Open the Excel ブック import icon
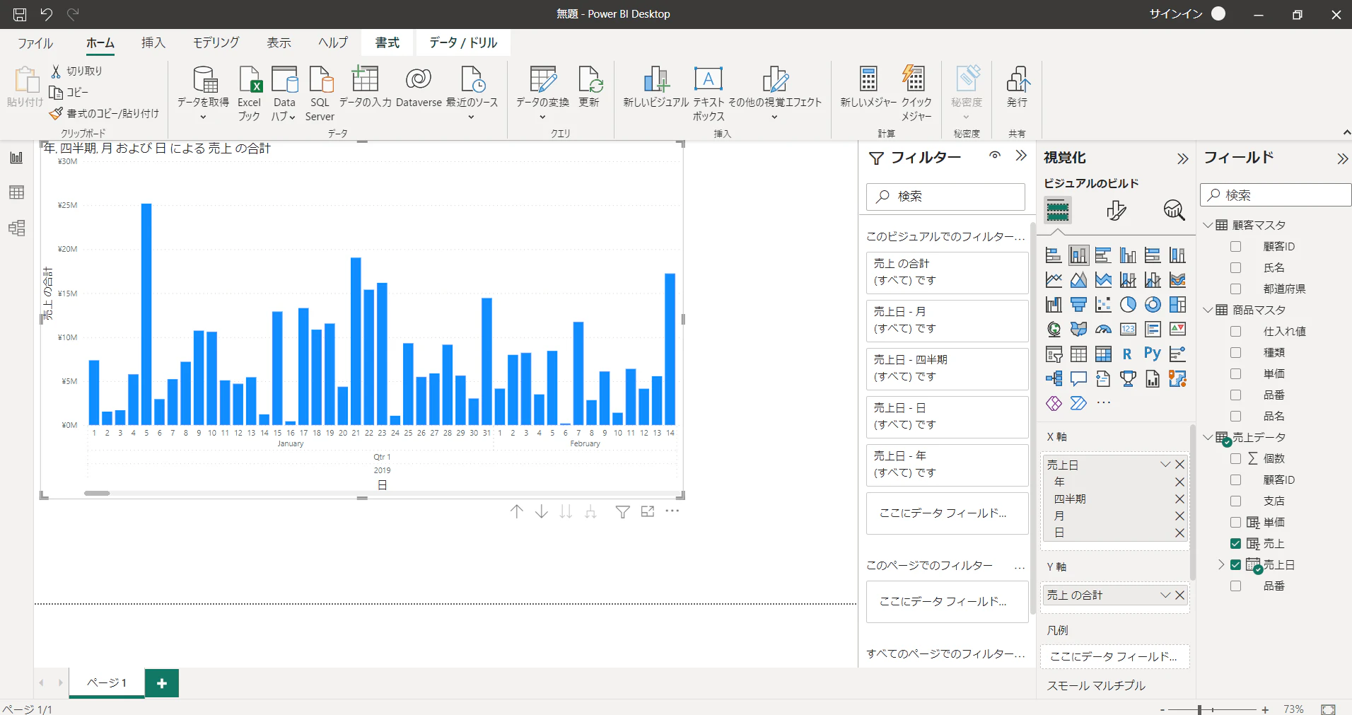This screenshot has height=715, width=1352. [x=250, y=80]
